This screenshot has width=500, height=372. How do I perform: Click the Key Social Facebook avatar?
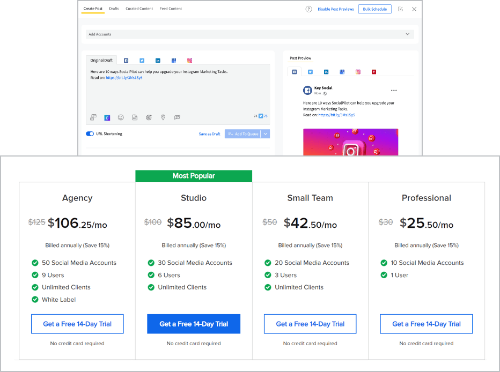(307, 91)
